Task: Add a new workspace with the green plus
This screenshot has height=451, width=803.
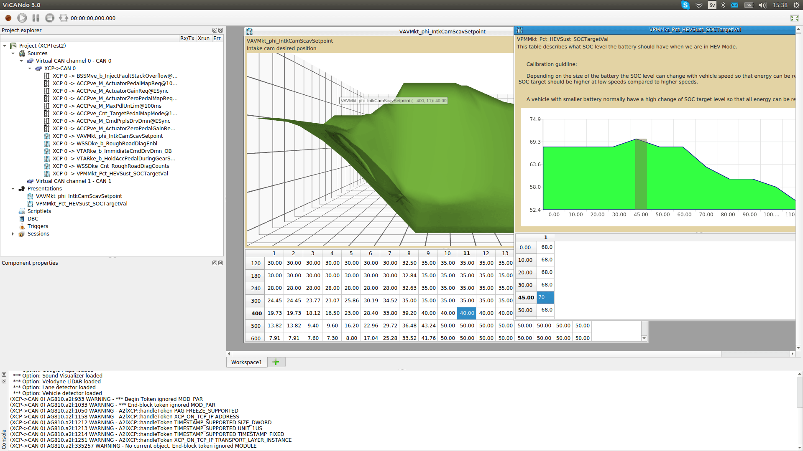Action: tap(276, 362)
